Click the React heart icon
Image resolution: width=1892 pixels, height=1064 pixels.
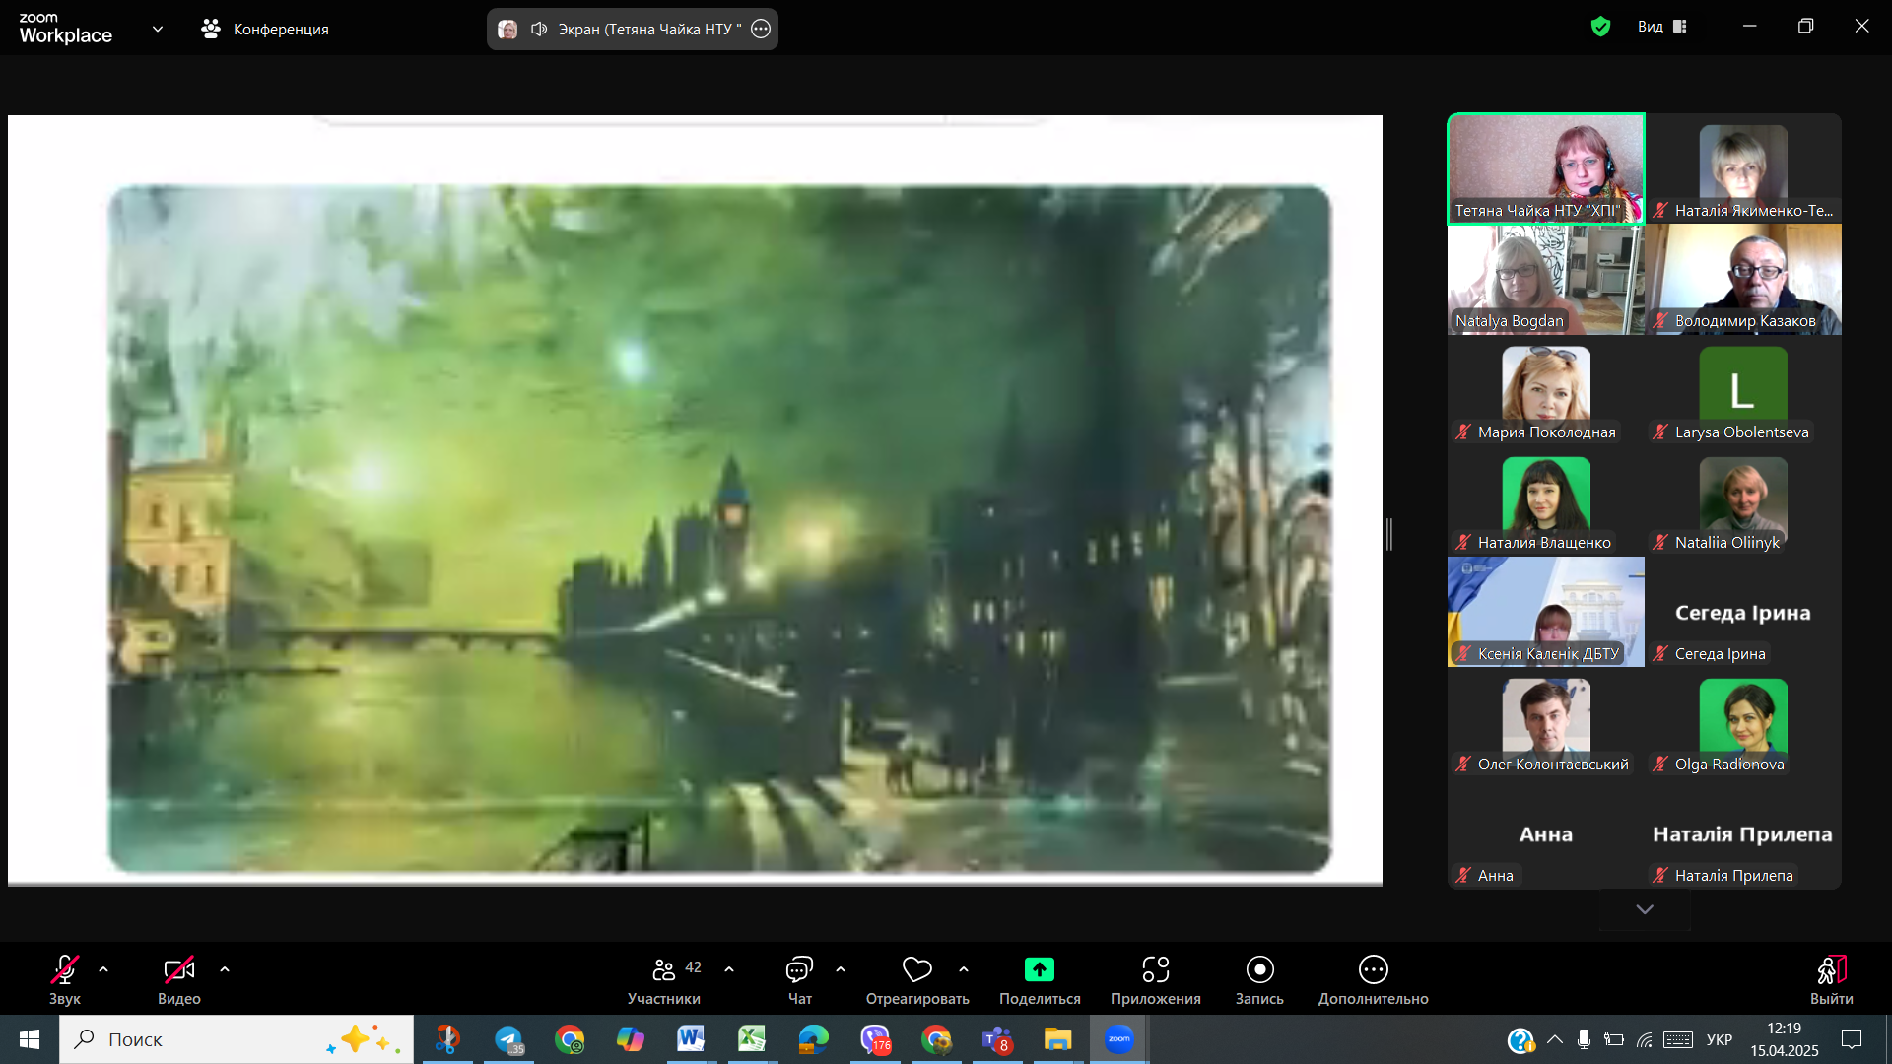tap(916, 970)
